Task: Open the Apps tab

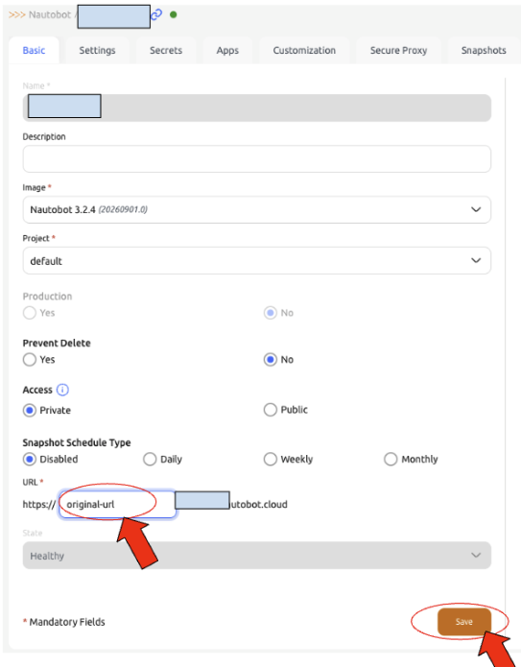Action: (x=227, y=50)
